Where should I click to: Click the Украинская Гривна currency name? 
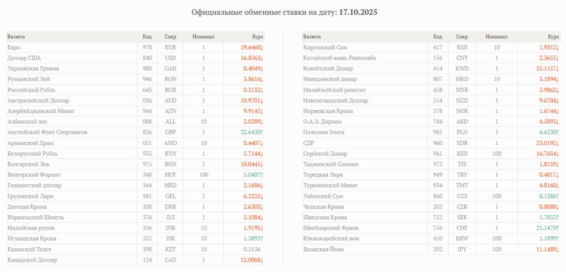tap(33, 68)
